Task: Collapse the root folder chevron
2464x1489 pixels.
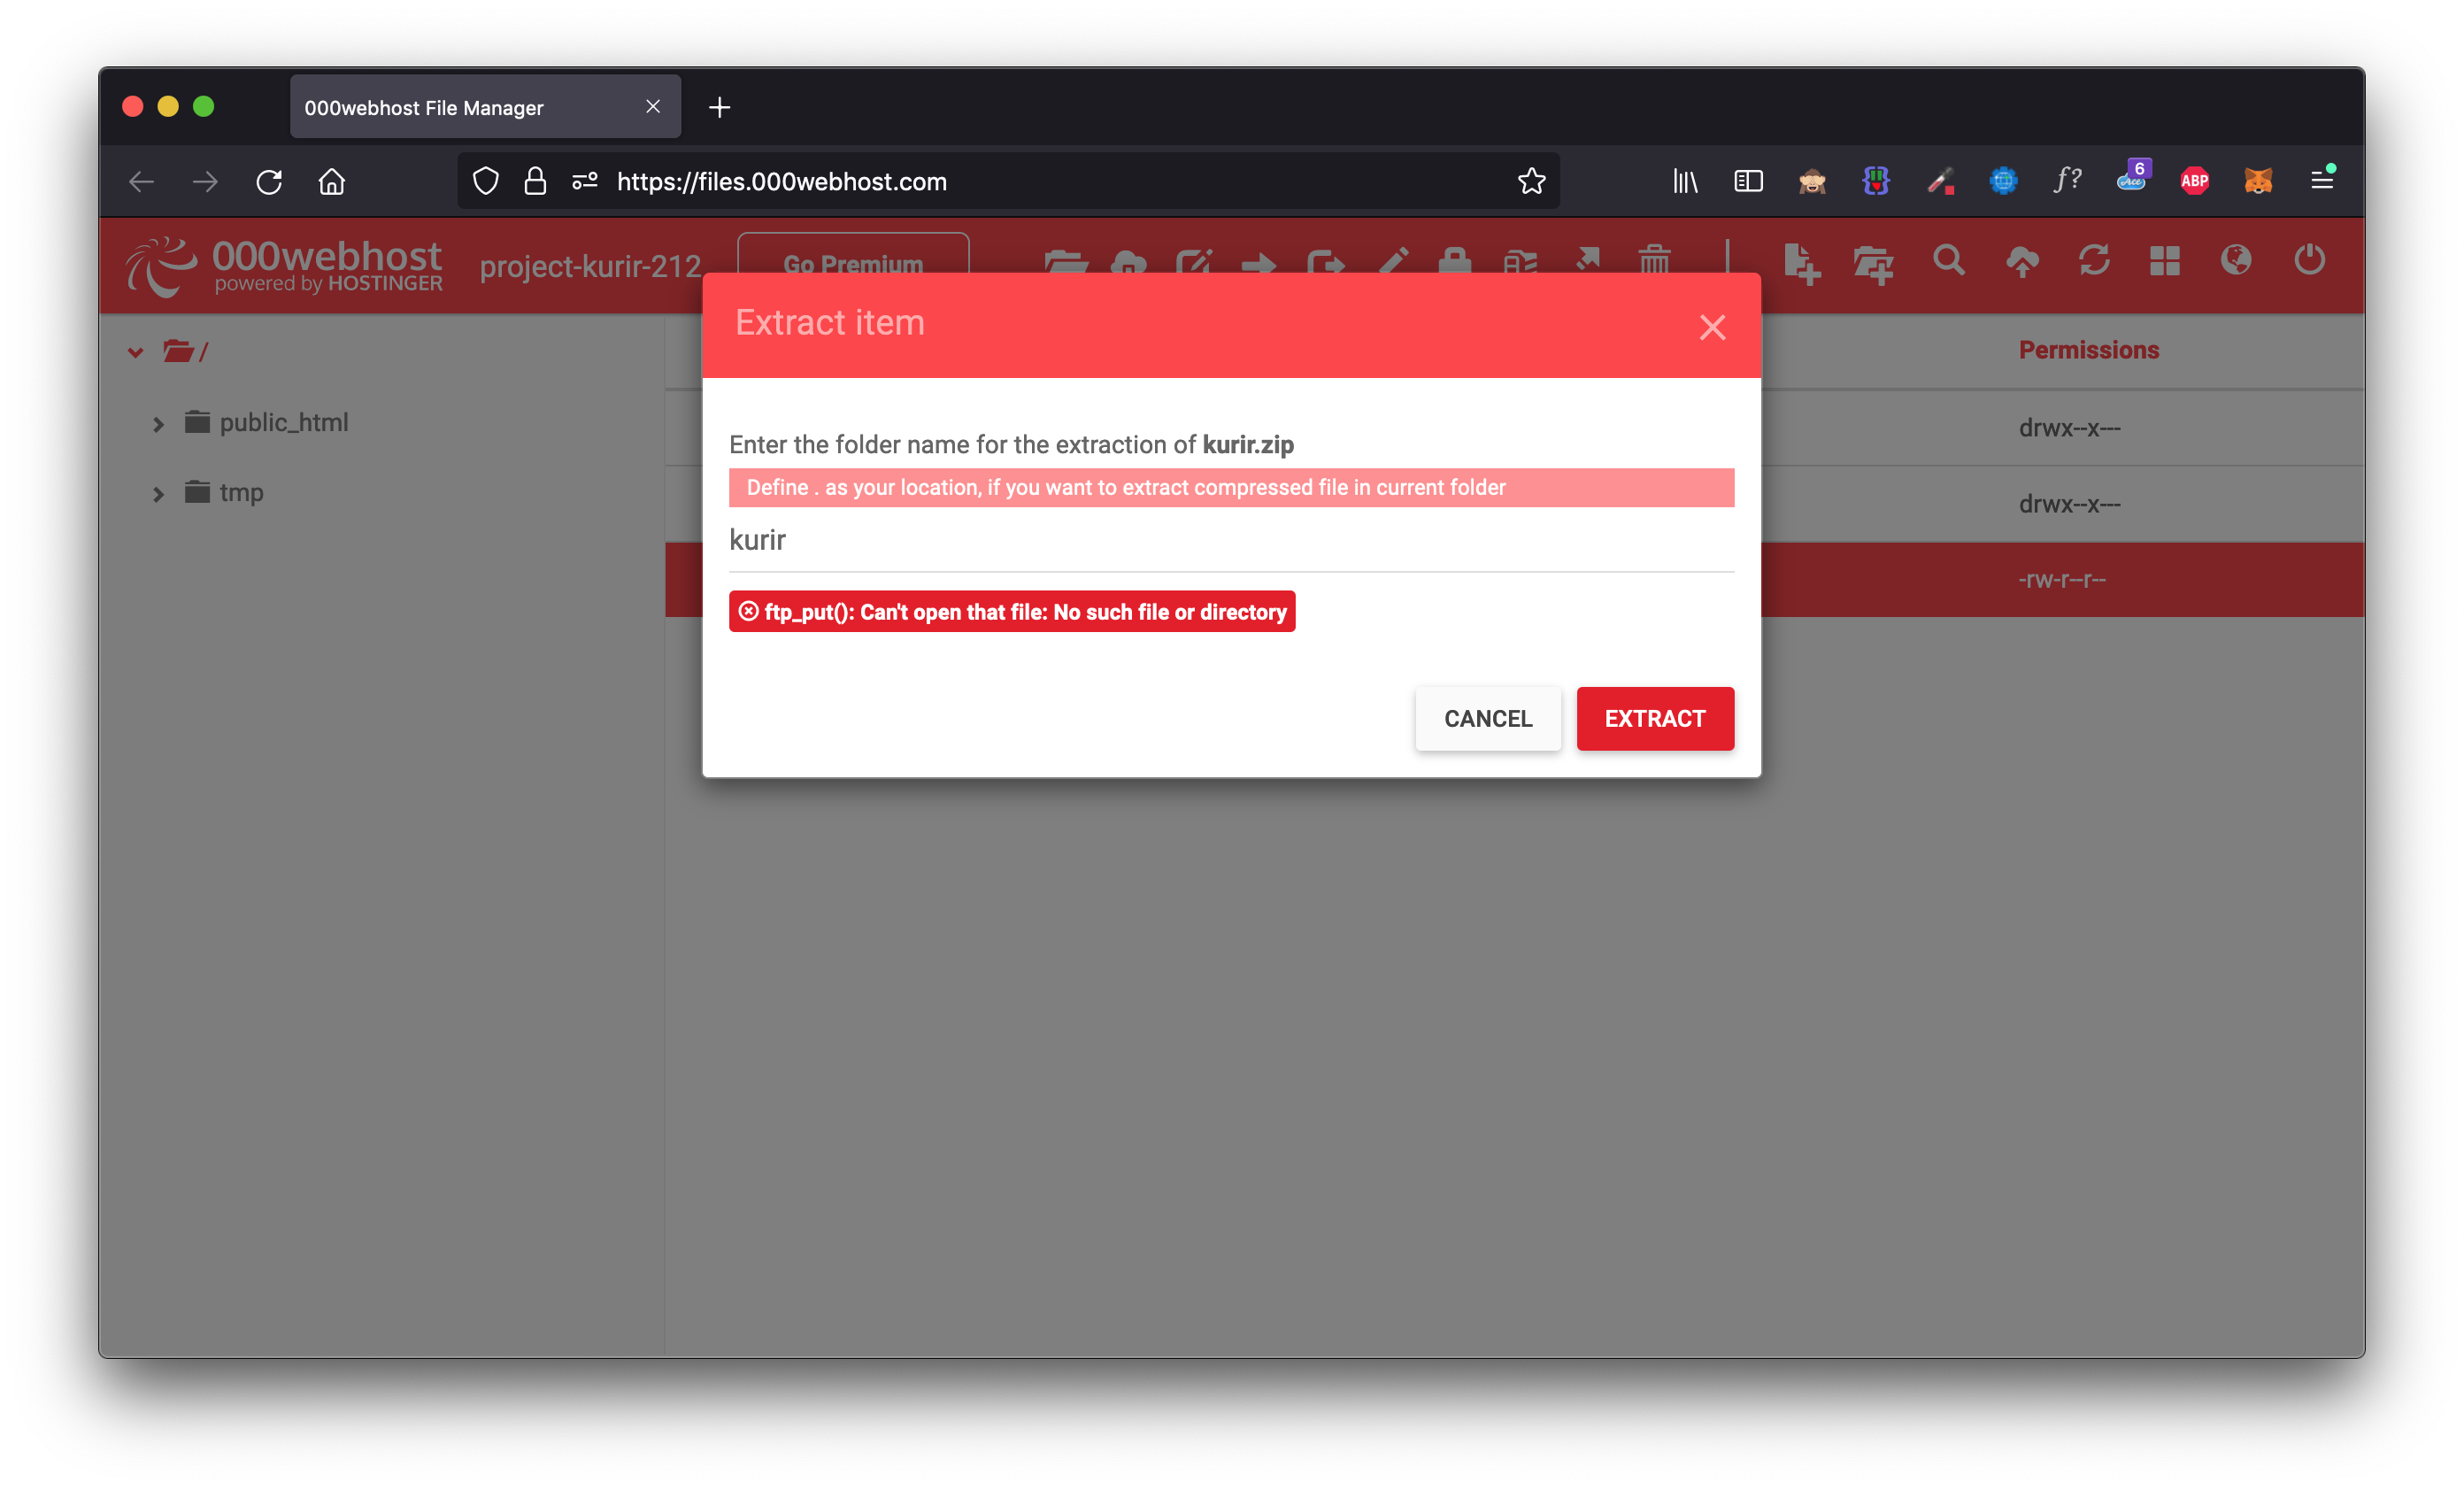Action: coord(136,352)
